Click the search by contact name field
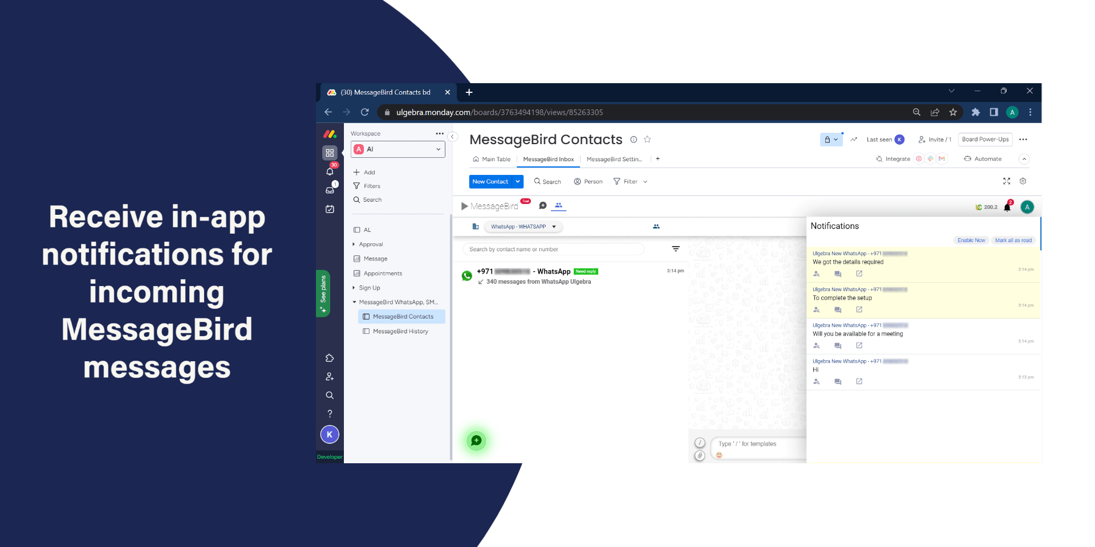This screenshot has height=547, width=1095. [x=553, y=249]
